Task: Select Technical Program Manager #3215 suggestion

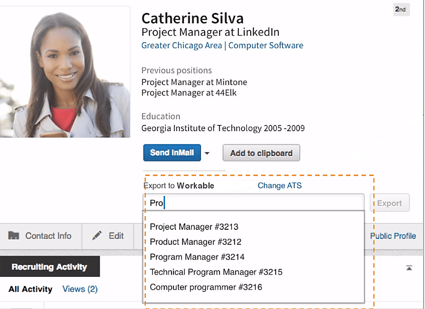Action: [x=216, y=272]
